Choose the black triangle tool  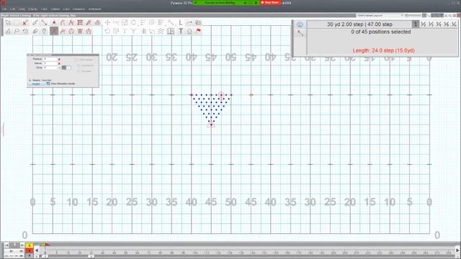point(54,22)
